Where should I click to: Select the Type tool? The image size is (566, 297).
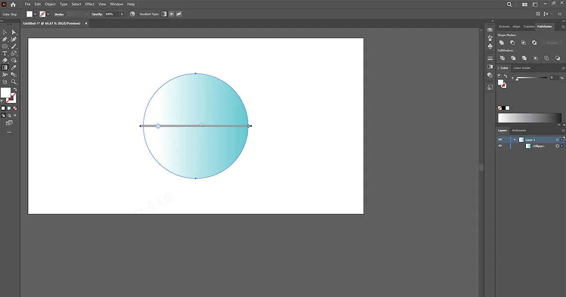5,53
